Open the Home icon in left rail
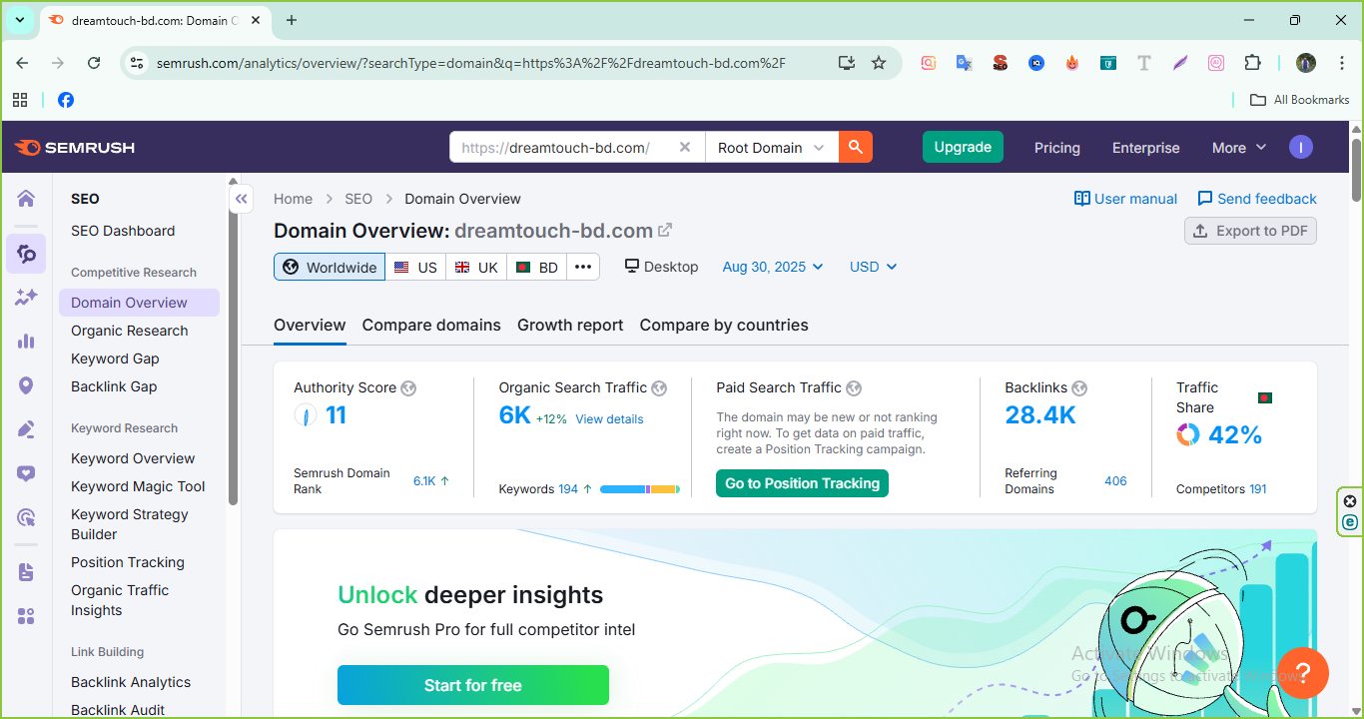This screenshot has height=719, width=1364. (x=26, y=198)
